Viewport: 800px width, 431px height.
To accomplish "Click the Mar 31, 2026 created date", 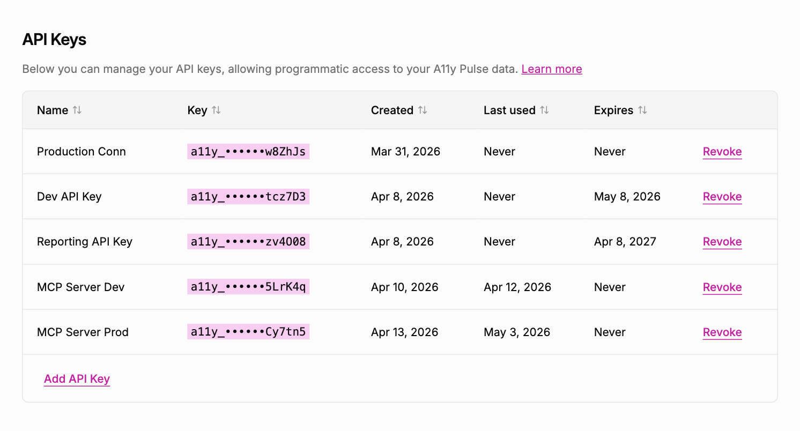I will coord(405,152).
